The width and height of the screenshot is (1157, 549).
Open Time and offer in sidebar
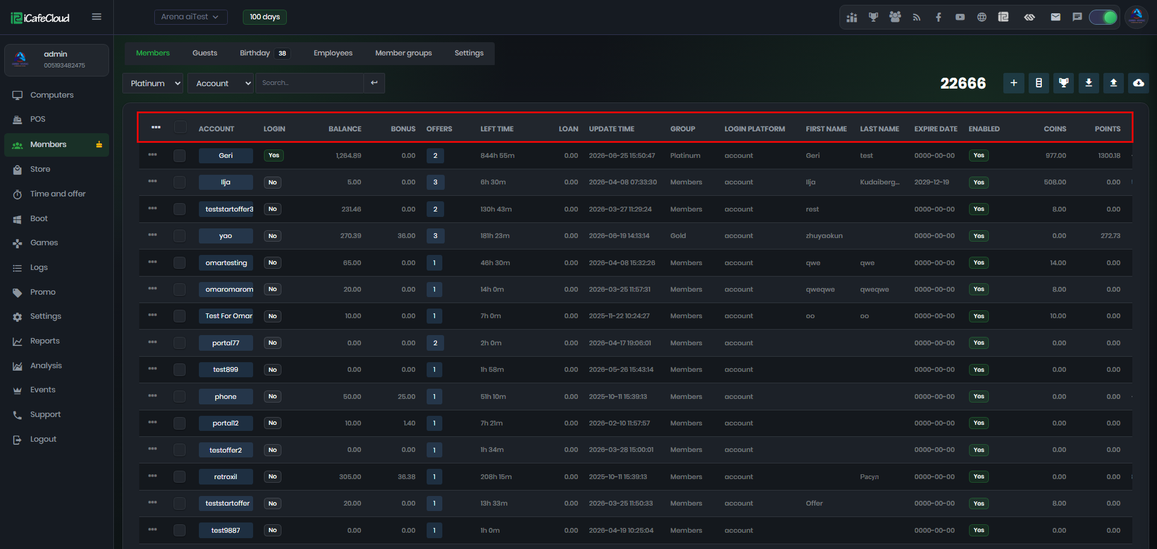57,194
